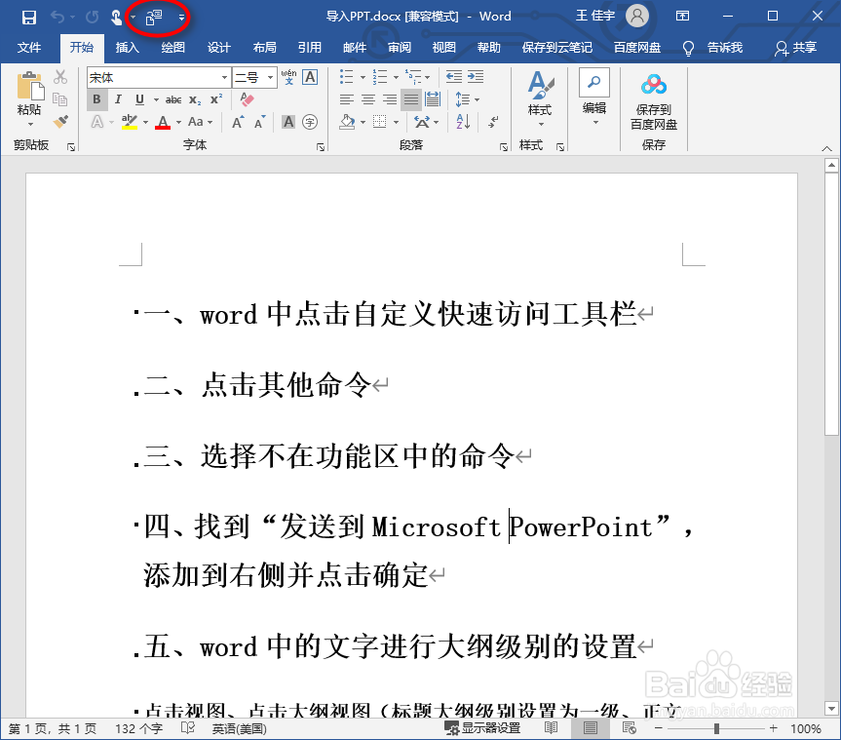
Task: Click the Save icon in quick access toolbar
Action: click(x=29, y=18)
